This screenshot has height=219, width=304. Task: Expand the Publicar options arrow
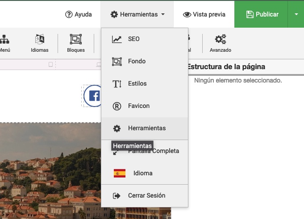pos(296,14)
